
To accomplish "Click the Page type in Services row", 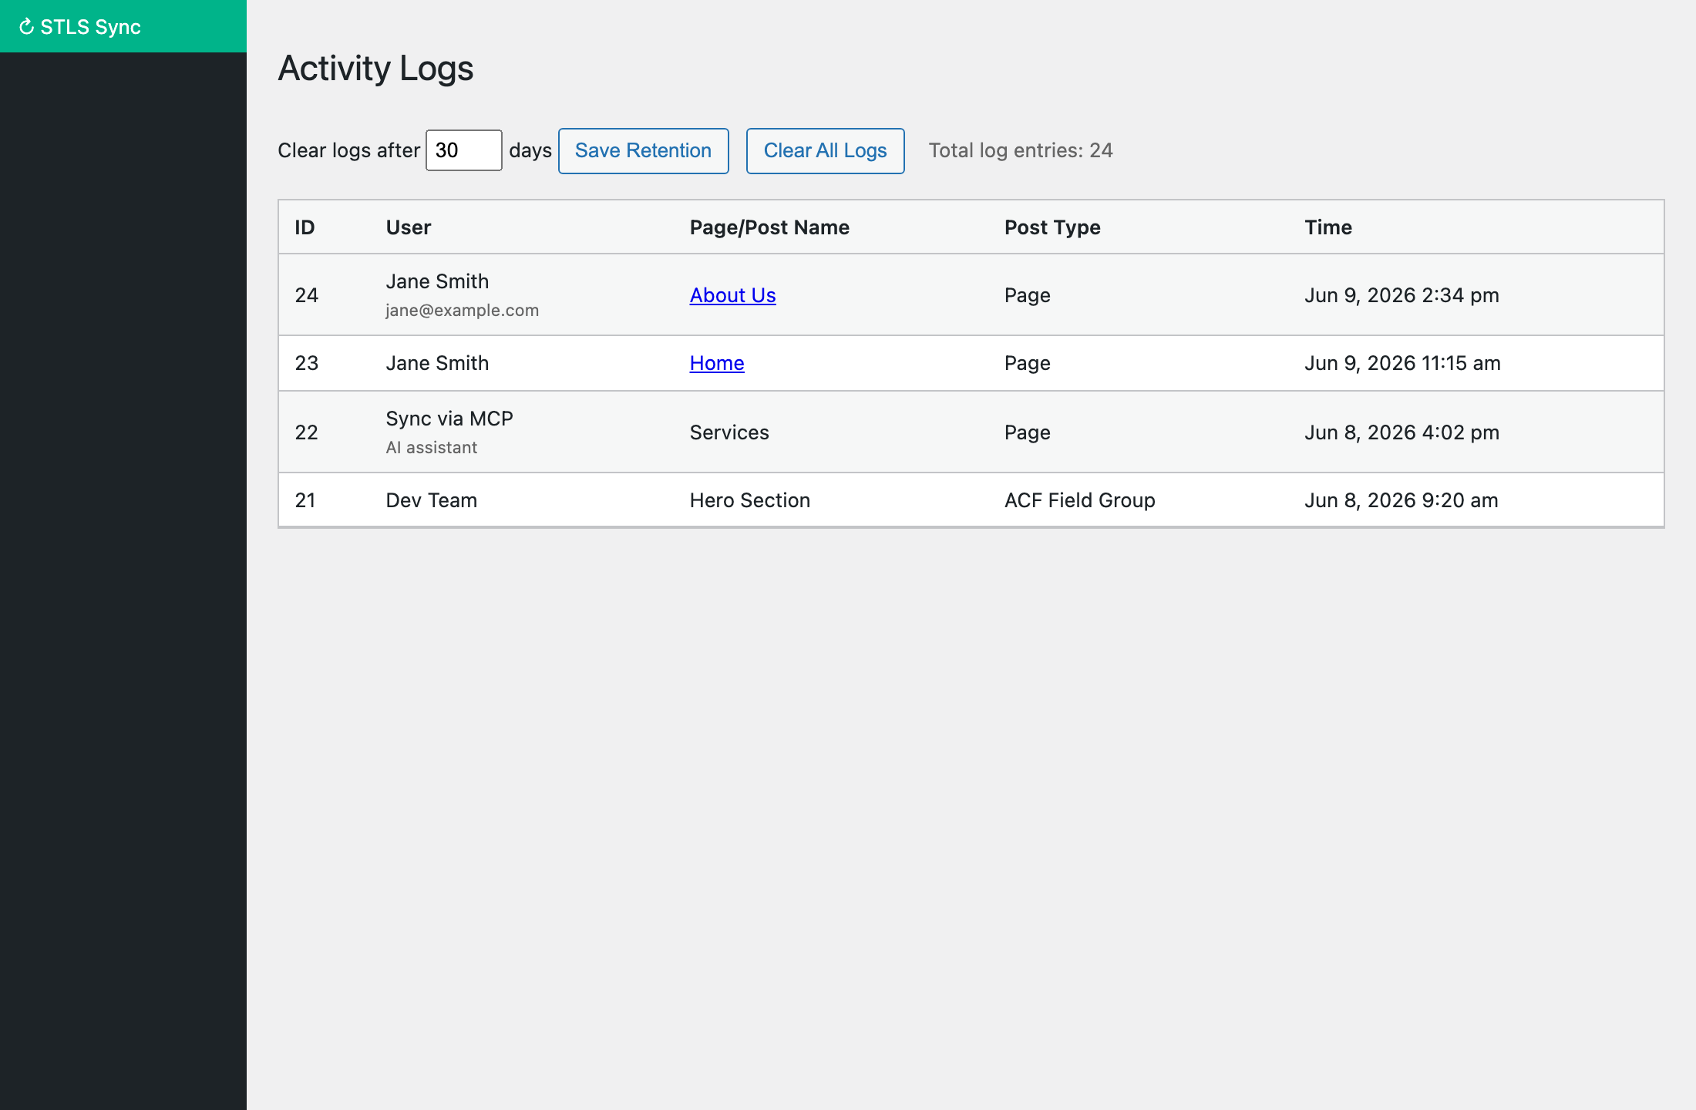I will 1027,432.
